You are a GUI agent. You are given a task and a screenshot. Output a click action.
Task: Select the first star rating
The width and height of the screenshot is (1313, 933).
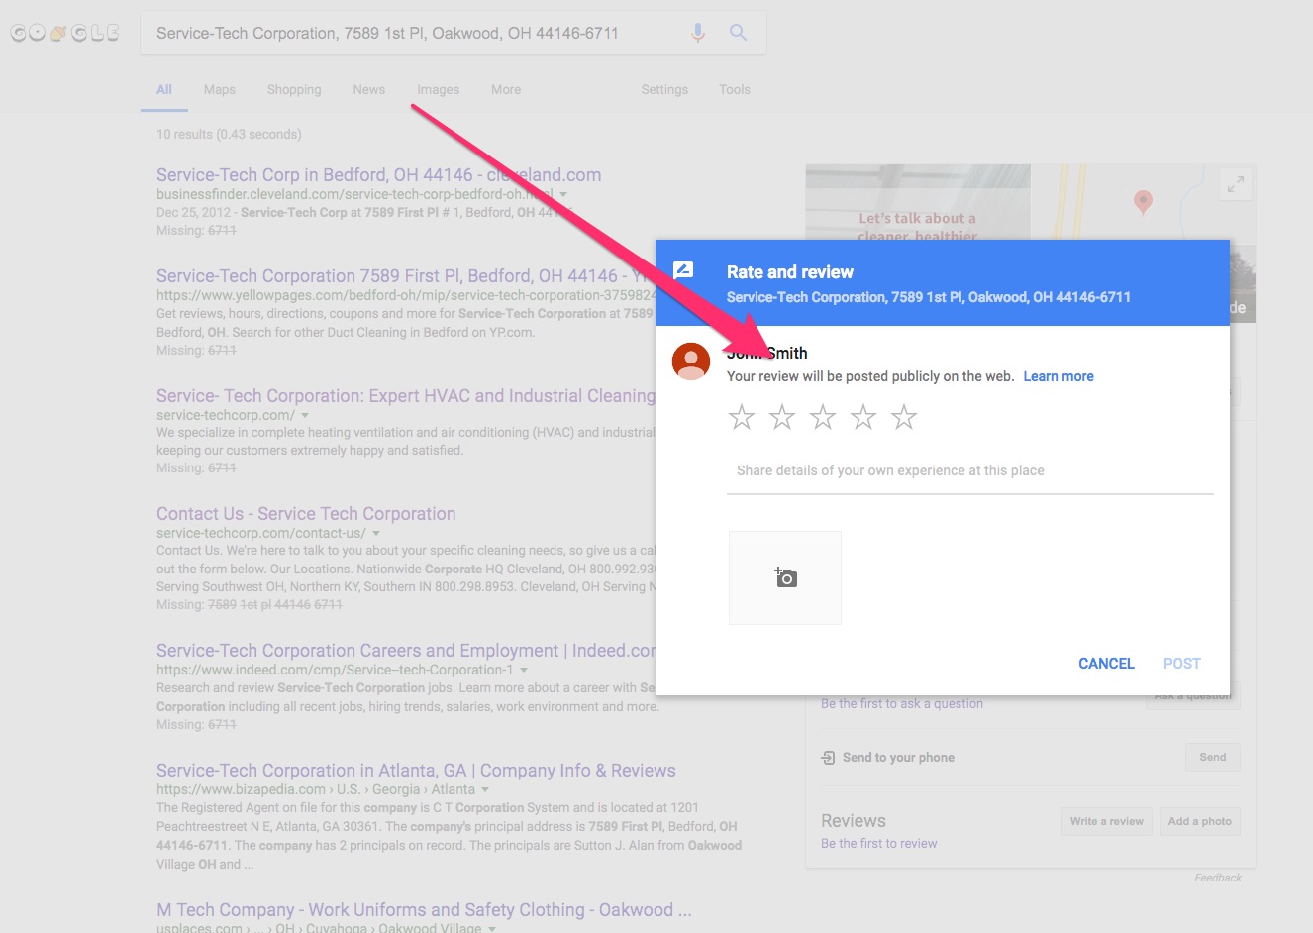coord(742,417)
